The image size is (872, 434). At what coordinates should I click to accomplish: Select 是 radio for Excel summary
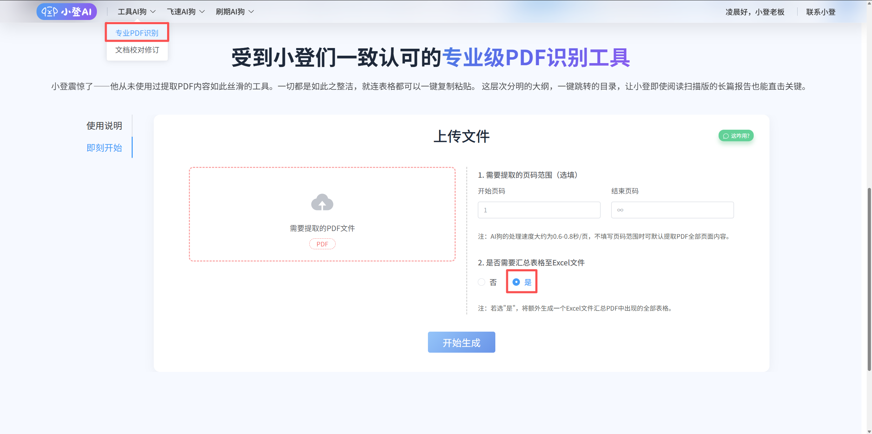(x=516, y=282)
